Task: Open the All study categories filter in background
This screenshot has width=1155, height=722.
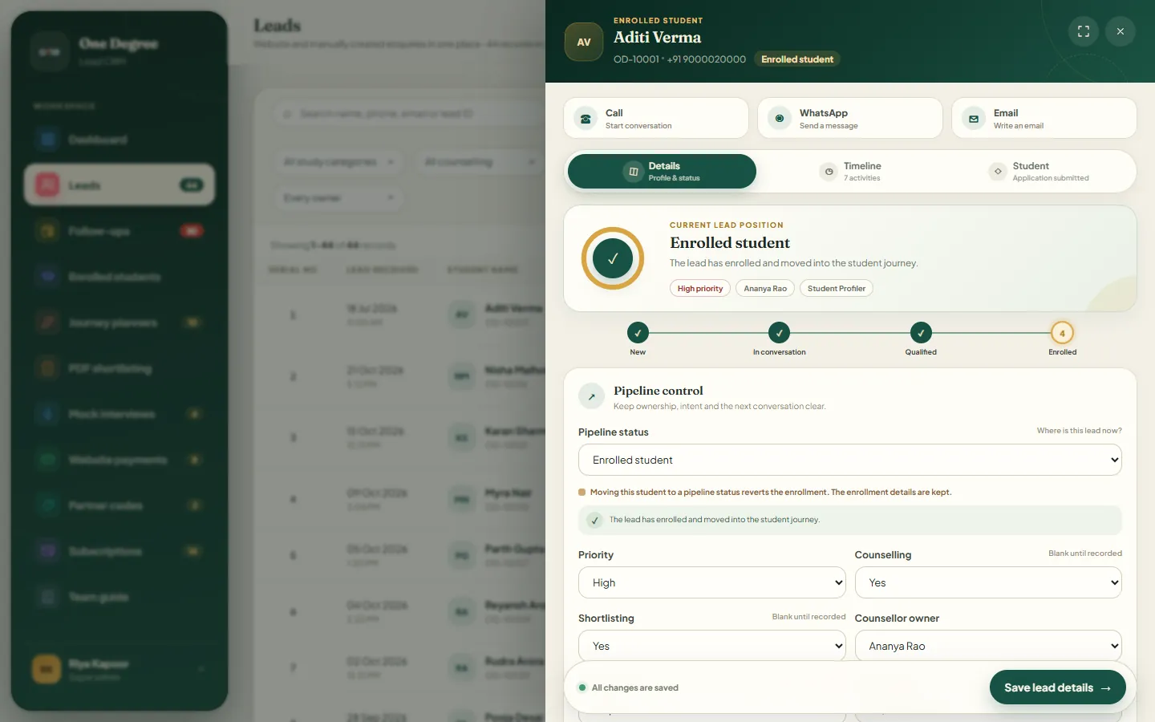Action: [x=338, y=162]
